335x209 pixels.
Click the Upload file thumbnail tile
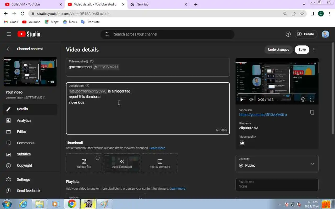[x=84, y=163]
